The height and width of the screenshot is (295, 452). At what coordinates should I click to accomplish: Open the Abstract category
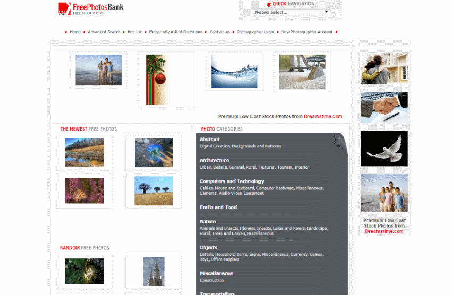210,140
